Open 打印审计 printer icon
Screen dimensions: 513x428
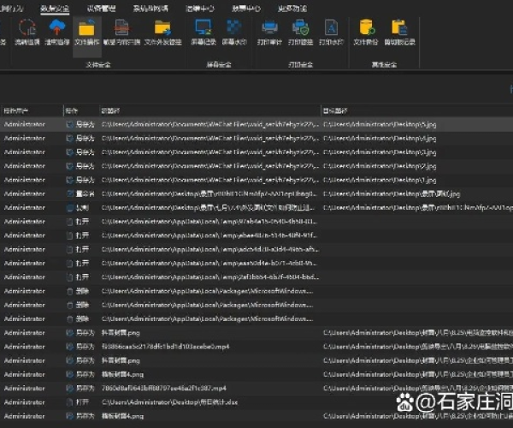tap(269, 27)
